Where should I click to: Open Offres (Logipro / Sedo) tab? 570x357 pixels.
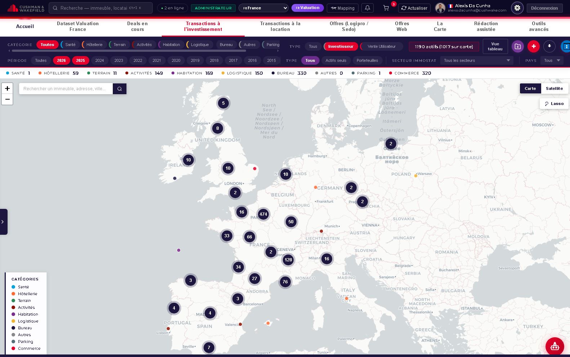(349, 26)
